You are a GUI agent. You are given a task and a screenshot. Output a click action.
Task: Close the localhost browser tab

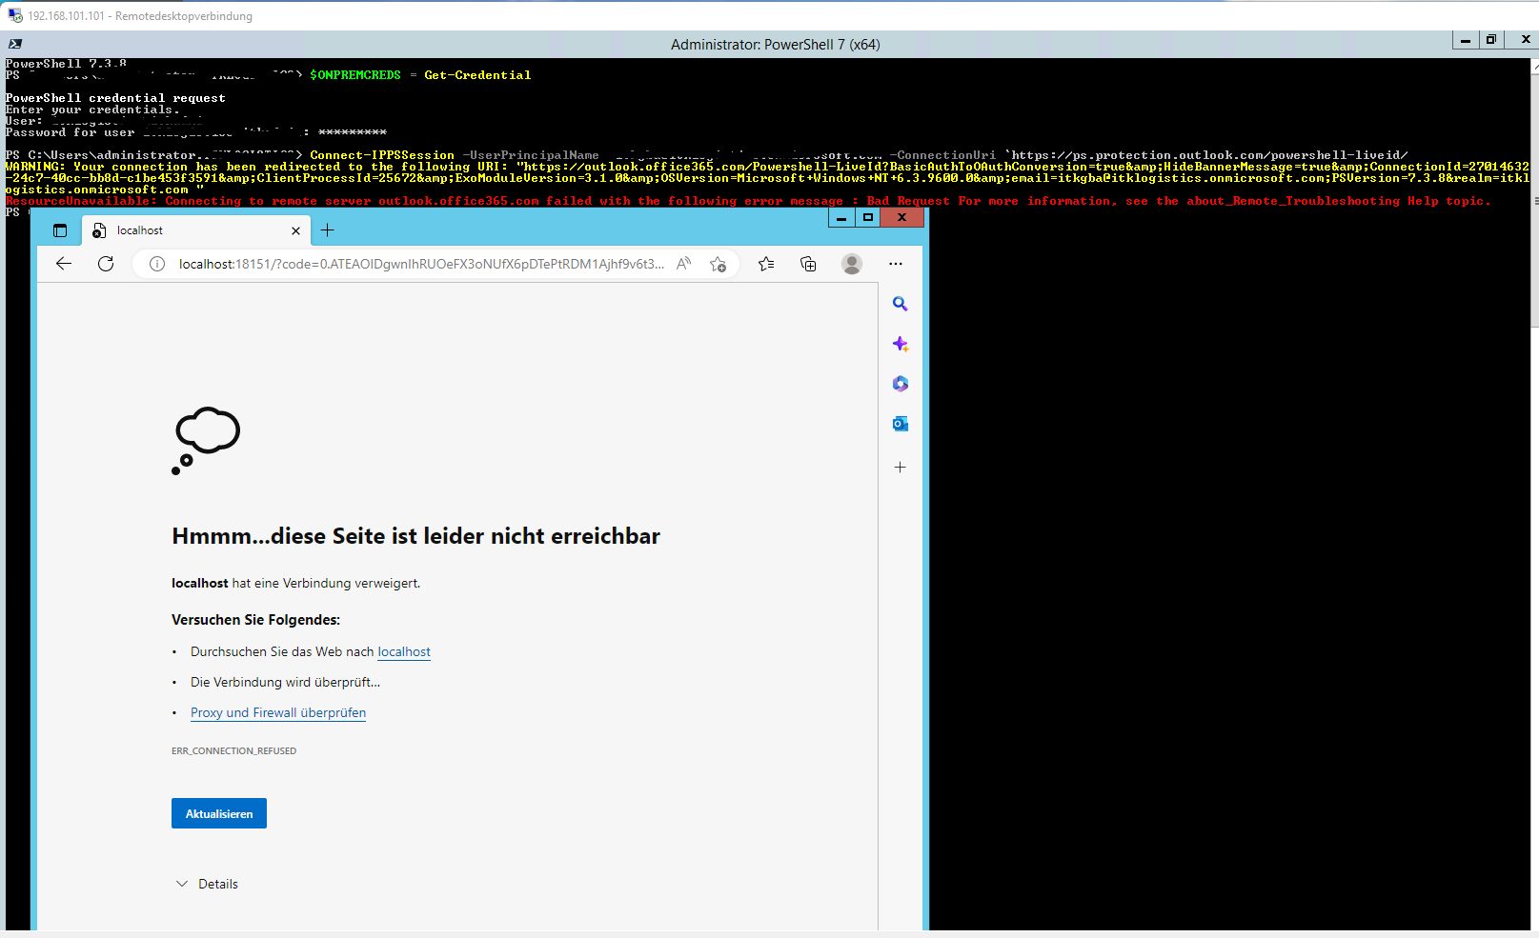click(295, 230)
